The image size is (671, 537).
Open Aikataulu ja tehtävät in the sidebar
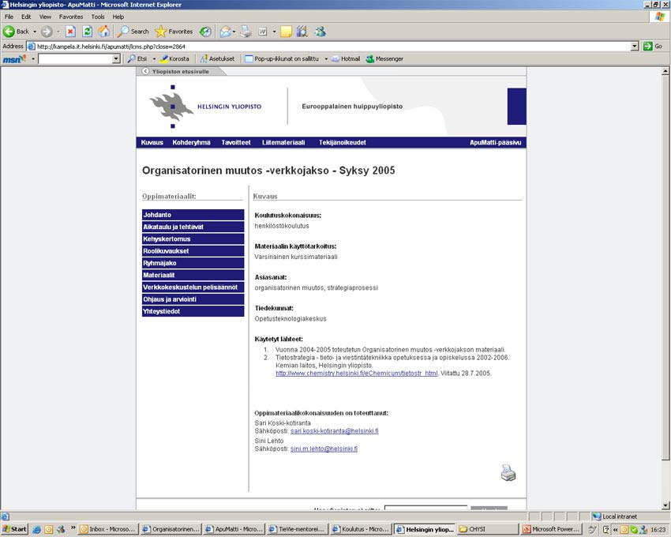tap(193, 227)
